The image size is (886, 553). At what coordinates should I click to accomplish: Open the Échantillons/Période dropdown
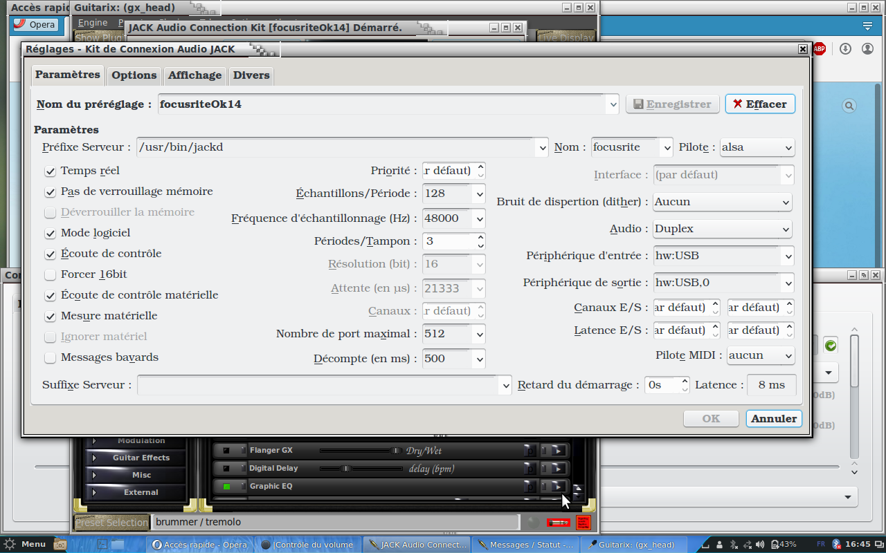[x=454, y=194]
